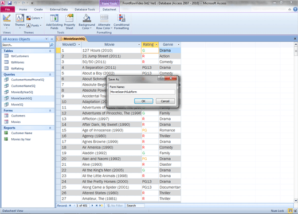Viewport: 298px width, 214px height.
Task: Expand the All Access Objects dropdown
Action: coord(46,39)
